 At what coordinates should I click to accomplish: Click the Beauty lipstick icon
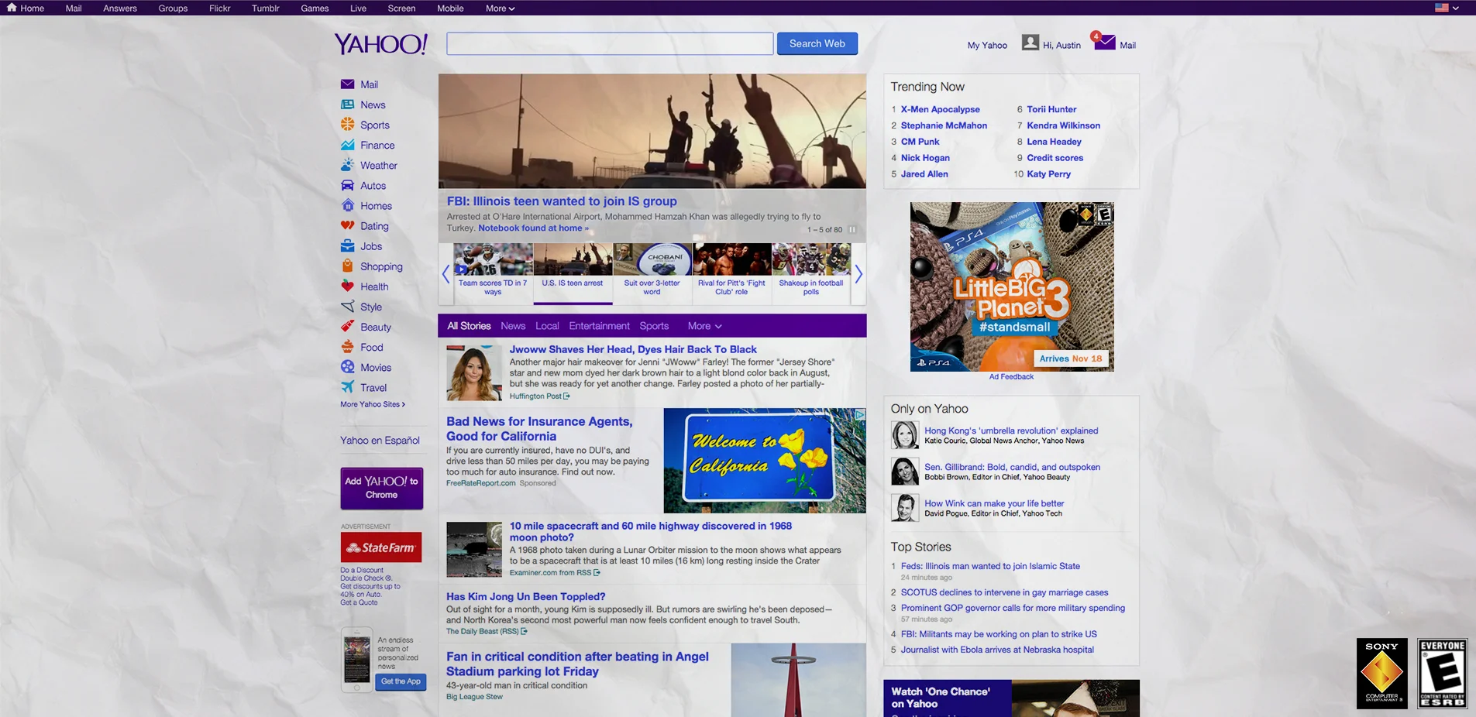(347, 326)
